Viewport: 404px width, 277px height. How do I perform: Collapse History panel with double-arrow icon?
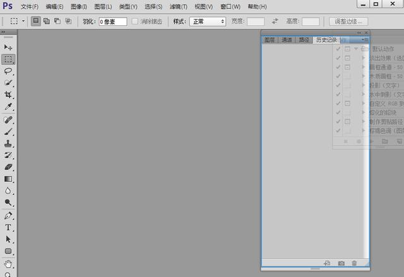point(359,33)
